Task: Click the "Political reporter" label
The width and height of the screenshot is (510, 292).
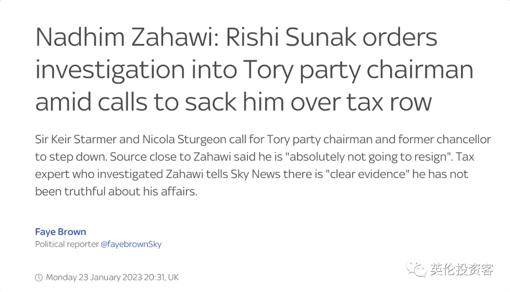Action: (67, 244)
